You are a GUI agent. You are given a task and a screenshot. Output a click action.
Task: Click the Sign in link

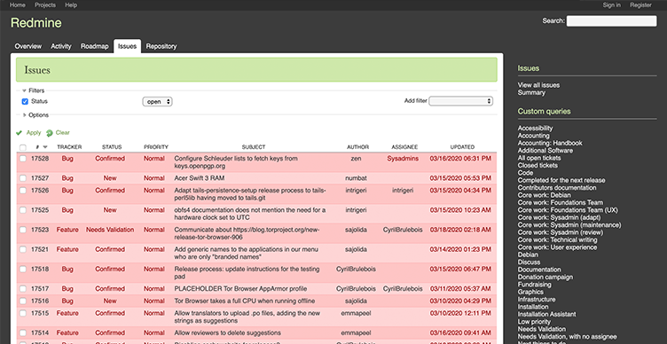612,5
